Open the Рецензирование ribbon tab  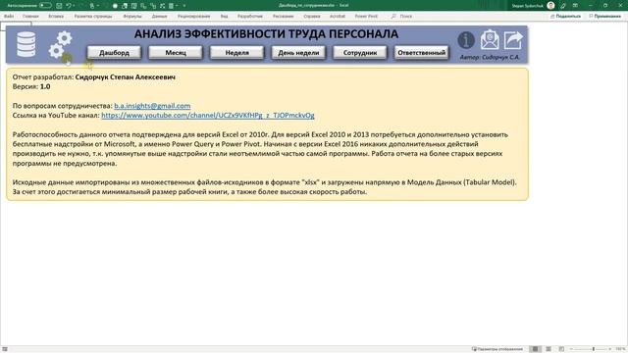(194, 16)
